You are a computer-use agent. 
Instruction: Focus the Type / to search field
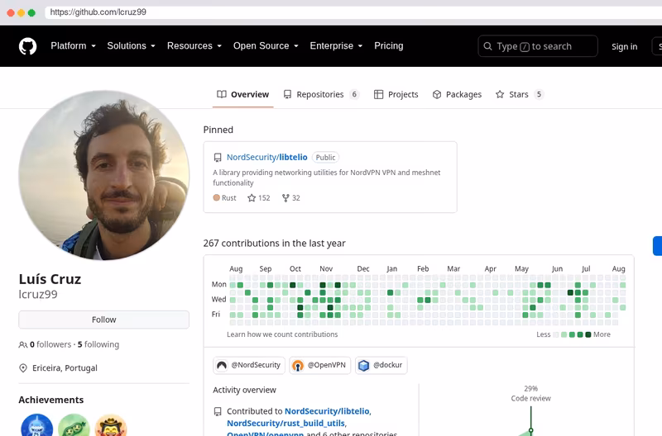538,46
